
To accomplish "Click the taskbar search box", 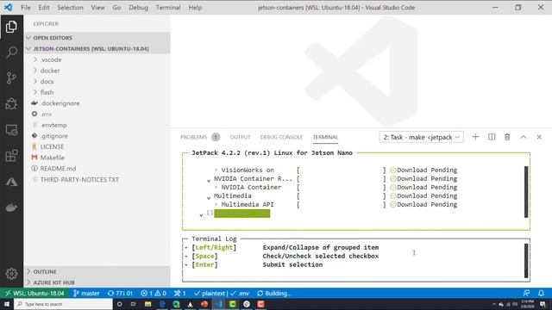I will click(x=63, y=304).
